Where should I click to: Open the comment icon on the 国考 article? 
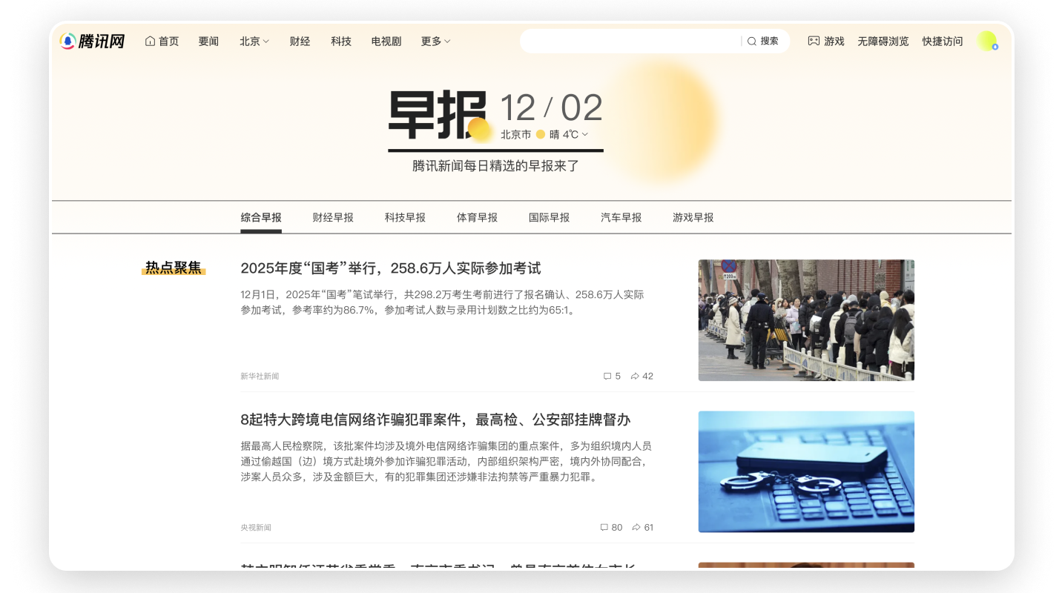[x=607, y=376]
